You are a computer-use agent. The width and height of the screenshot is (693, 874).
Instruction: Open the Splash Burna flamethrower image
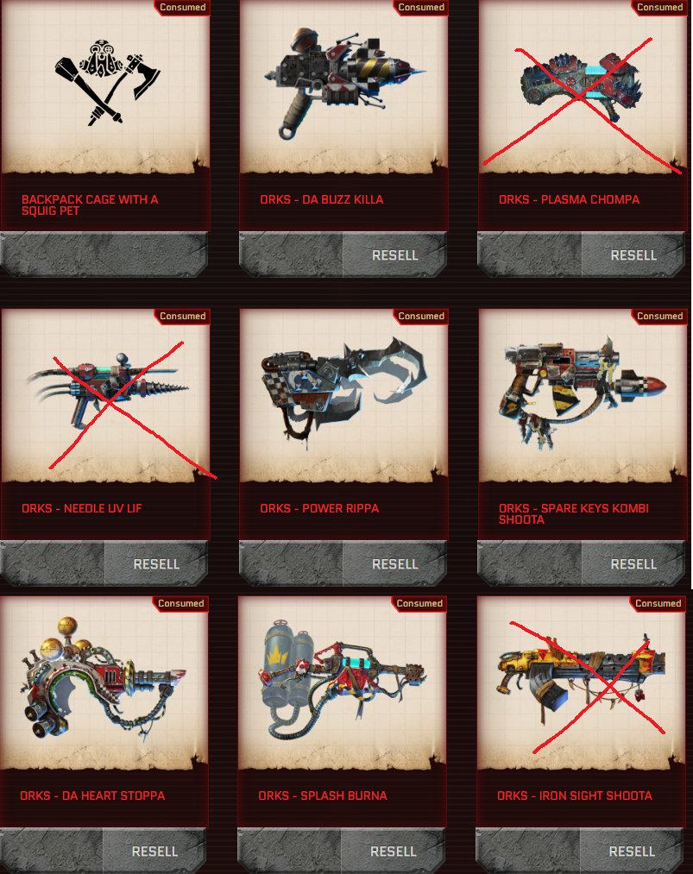[343, 679]
